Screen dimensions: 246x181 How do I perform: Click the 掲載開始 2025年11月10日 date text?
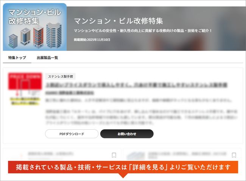click(x=92, y=39)
